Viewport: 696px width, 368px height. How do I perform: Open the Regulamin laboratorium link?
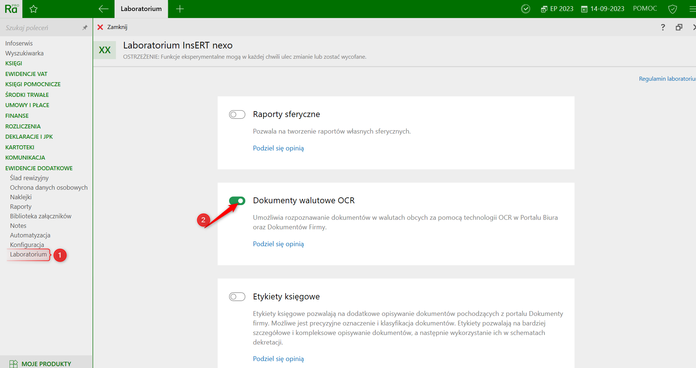point(667,79)
